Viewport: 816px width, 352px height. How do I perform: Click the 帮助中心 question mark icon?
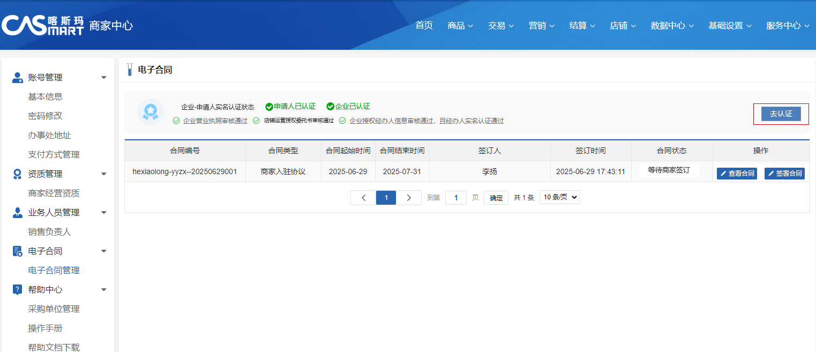(x=17, y=290)
